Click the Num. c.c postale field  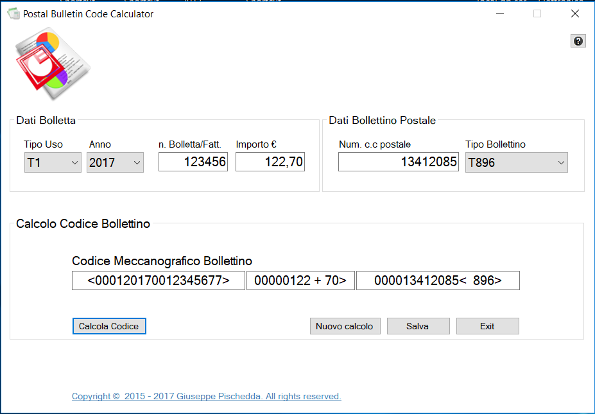pos(399,162)
